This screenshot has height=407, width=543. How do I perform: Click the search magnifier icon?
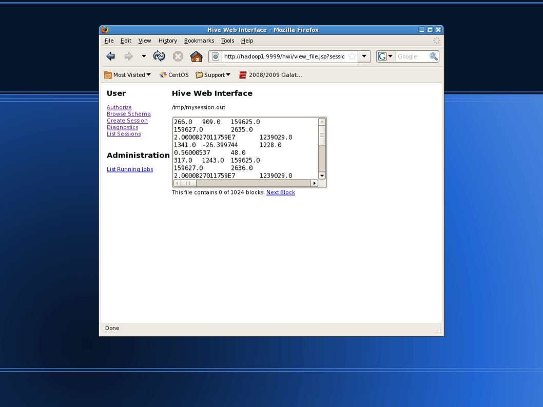(434, 56)
